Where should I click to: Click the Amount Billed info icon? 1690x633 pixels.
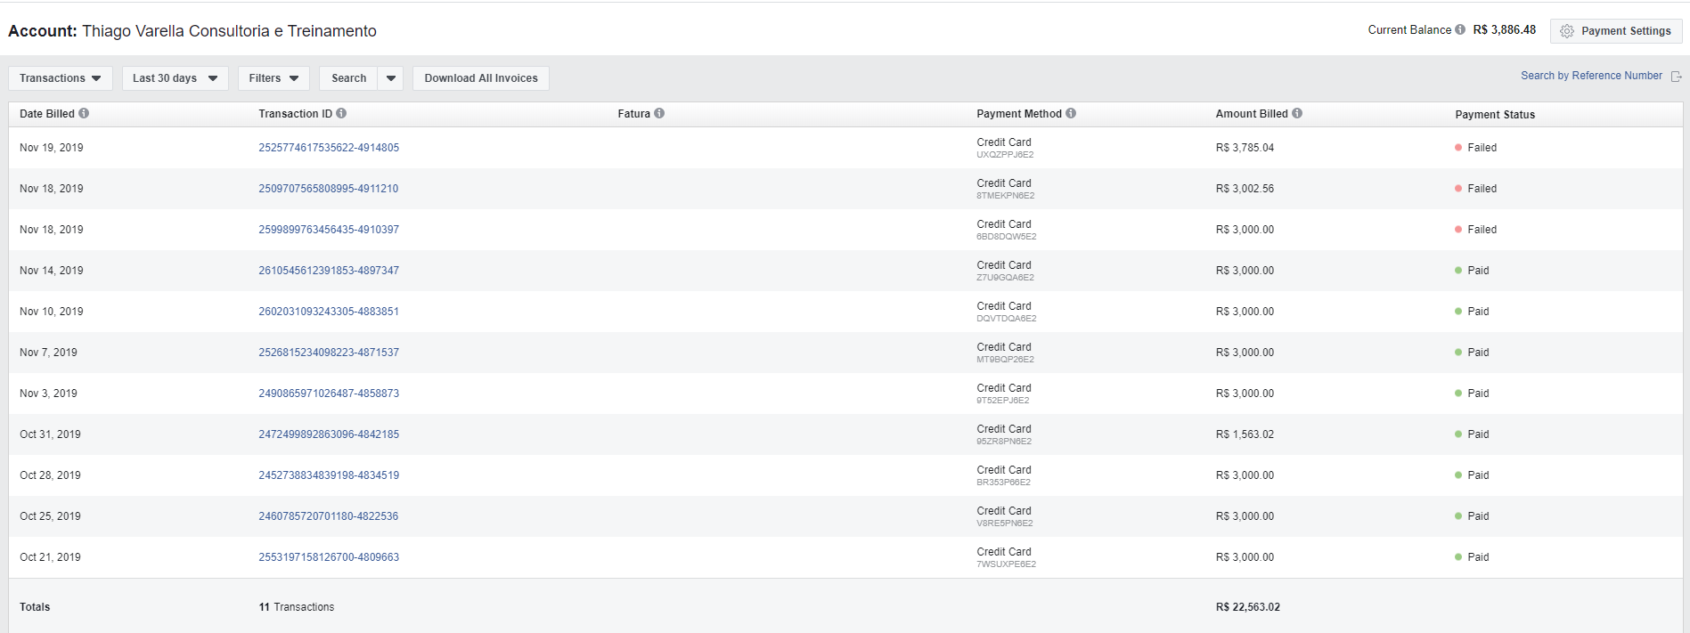(1297, 113)
